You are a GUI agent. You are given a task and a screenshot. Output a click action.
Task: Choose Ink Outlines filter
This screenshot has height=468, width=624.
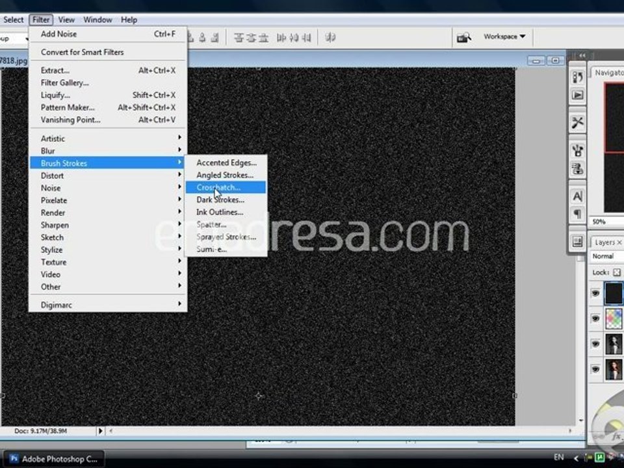[x=226, y=212]
